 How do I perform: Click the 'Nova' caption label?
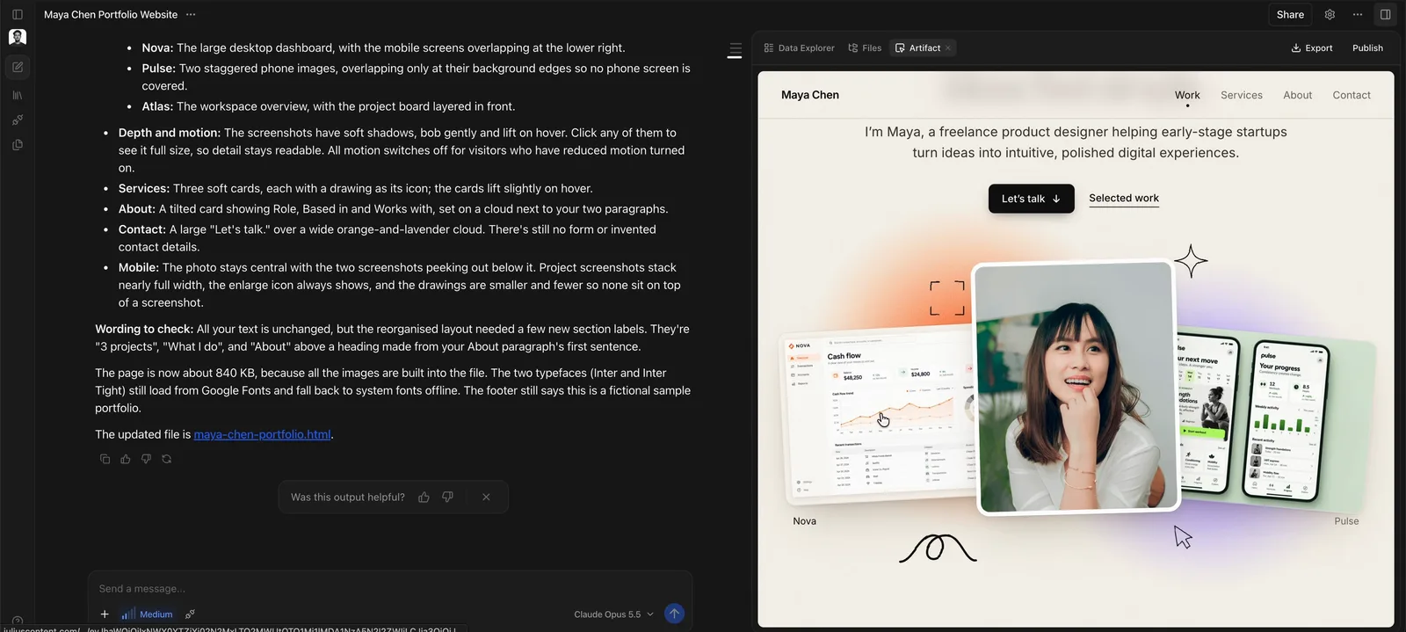[804, 521]
